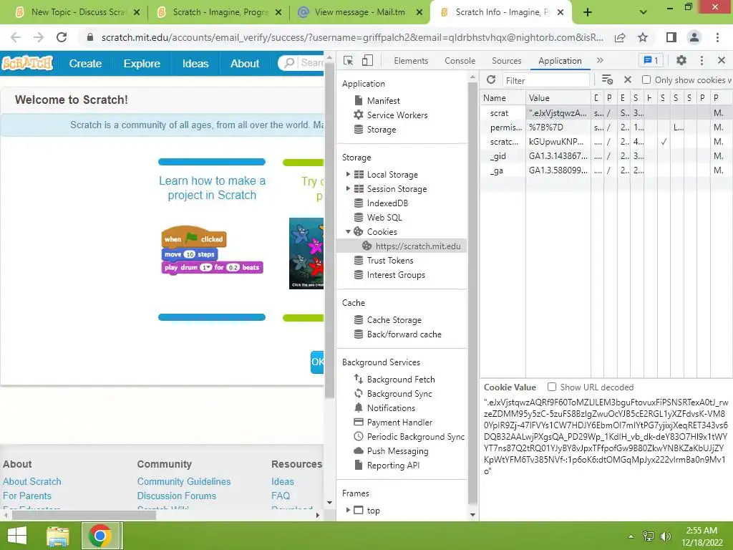Click the browser address bar
The height and width of the screenshot is (550, 733).
[x=352, y=37]
